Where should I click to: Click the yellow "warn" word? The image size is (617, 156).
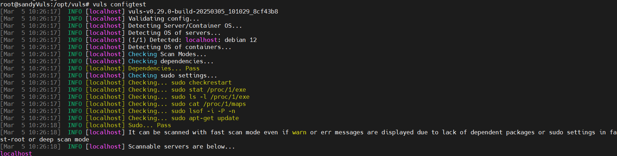click(x=299, y=132)
